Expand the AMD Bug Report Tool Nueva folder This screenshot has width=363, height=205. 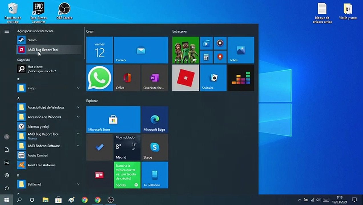pos(49,136)
